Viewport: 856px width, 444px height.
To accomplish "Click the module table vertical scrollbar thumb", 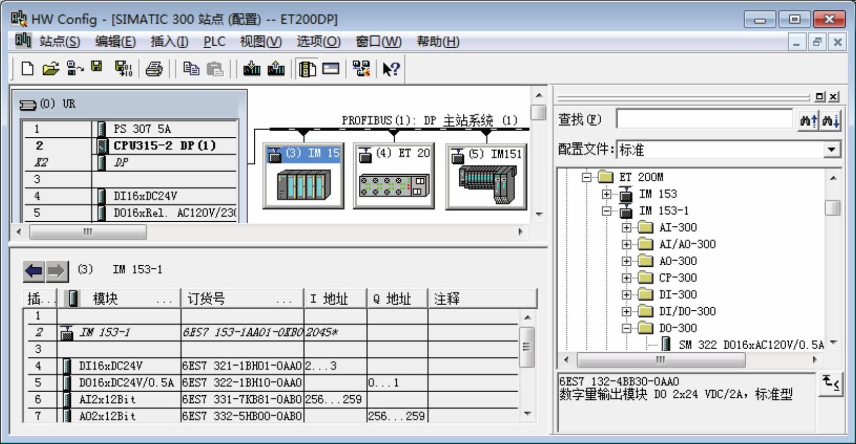I will pos(527,347).
